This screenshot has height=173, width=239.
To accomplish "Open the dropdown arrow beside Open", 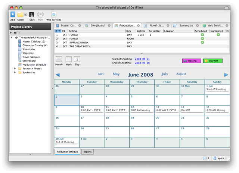I will pyautogui.click(x=26, y=15).
